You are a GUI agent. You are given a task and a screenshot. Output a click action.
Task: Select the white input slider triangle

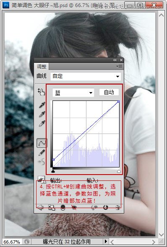[119, 171]
